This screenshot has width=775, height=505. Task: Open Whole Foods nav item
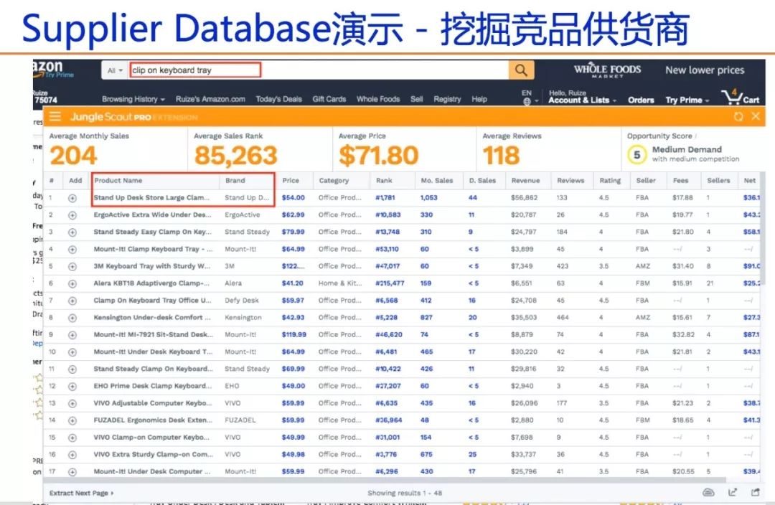pos(378,99)
